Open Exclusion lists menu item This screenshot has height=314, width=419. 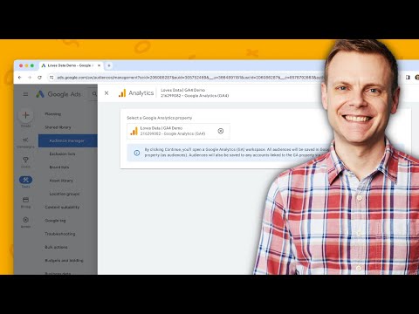pos(62,154)
